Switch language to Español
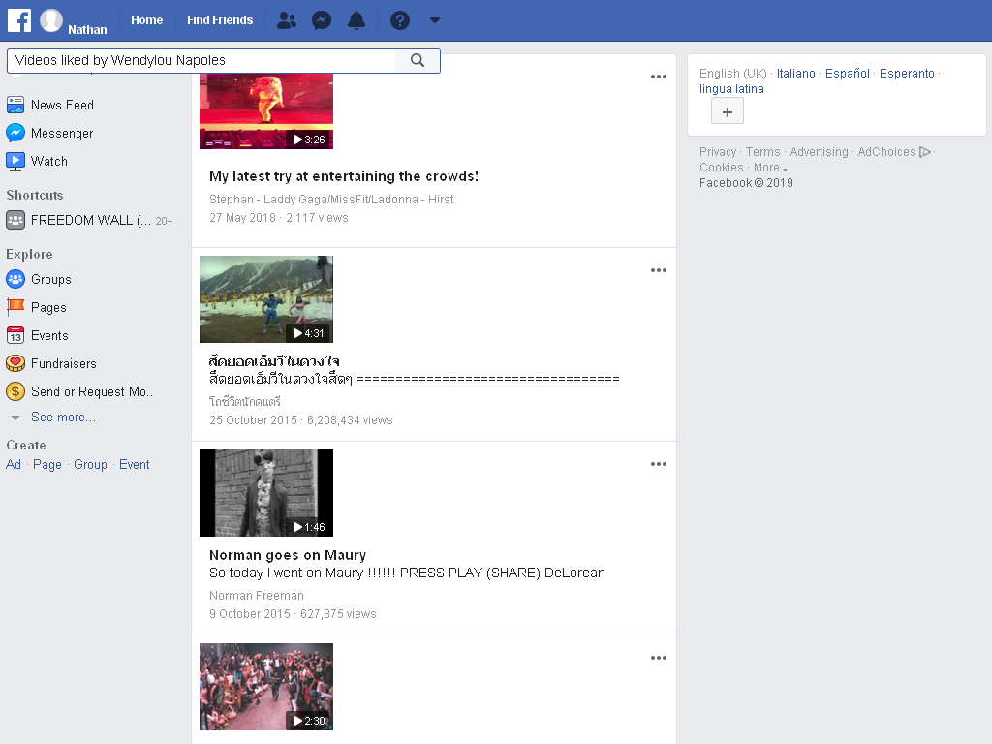Screen dimensions: 992x744 click(847, 74)
